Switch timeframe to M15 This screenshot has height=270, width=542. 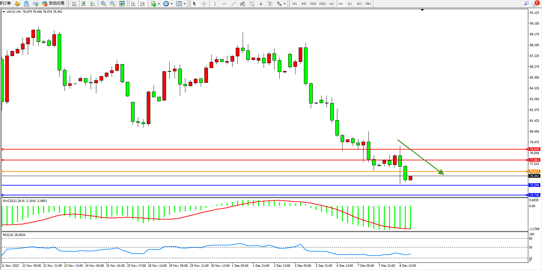click(x=313, y=4)
